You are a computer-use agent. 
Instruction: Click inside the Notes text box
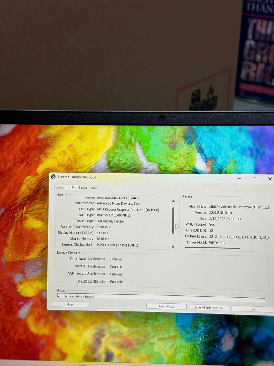coord(161,297)
